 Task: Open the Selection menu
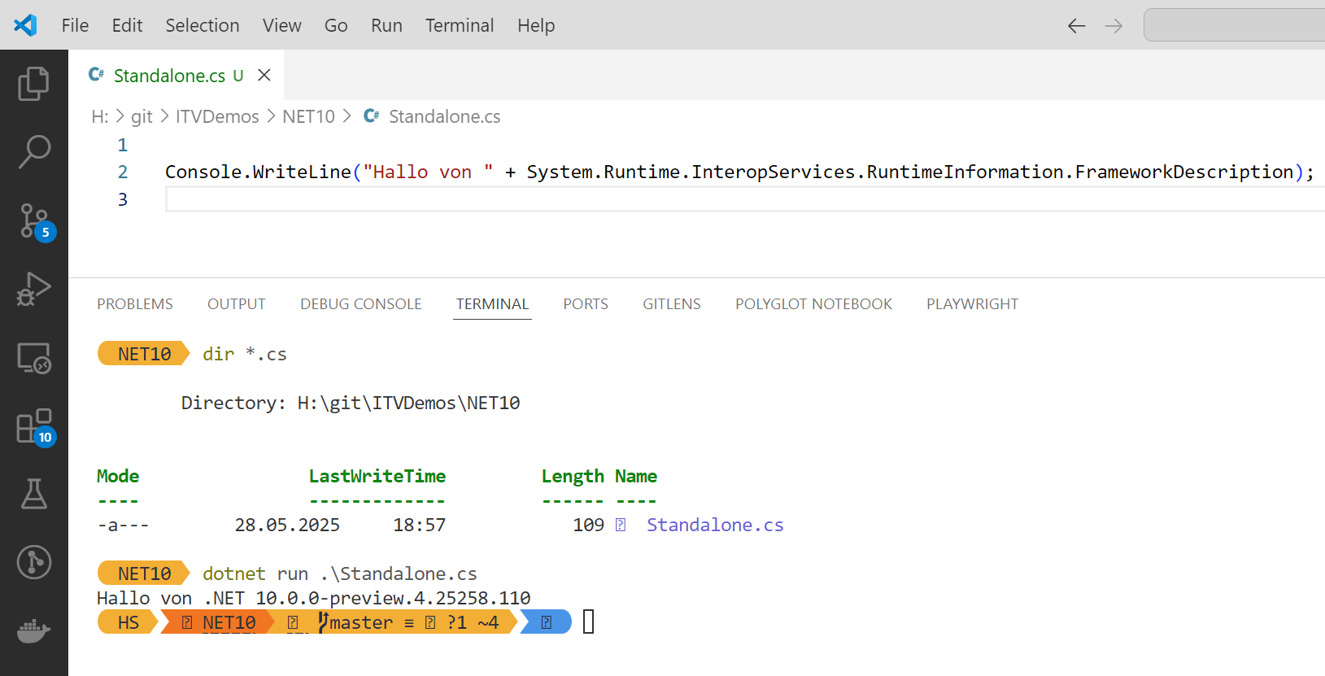click(x=203, y=25)
